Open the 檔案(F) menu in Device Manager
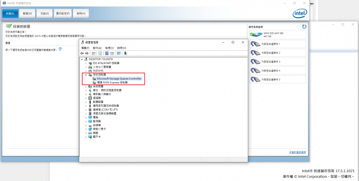359x181 pixels. coord(85,48)
